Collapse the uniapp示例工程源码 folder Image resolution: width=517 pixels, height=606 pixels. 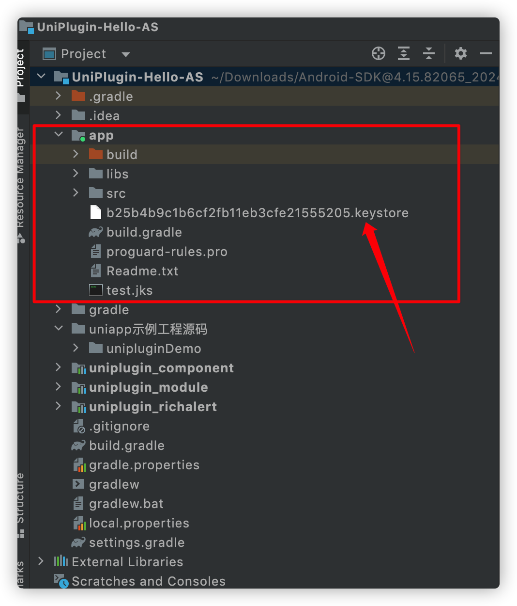click(x=59, y=328)
